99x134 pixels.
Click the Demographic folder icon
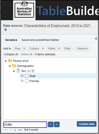click(x=14, y=66)
